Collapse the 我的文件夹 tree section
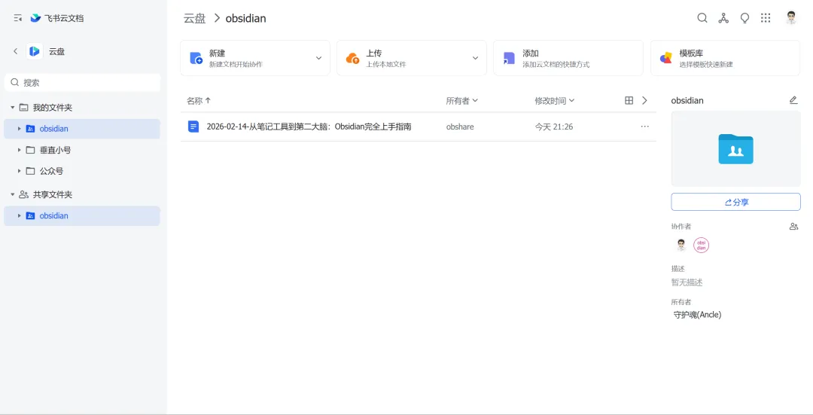The height and width of the screenshot is (415, 813). pyautogui.click(x=13, y=108)
